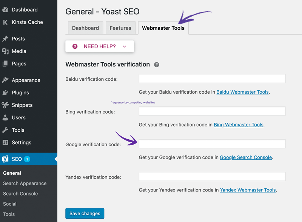Follow the Yandex Webmaster Tools link
The image size is (302, 222).
pos(248,190)
